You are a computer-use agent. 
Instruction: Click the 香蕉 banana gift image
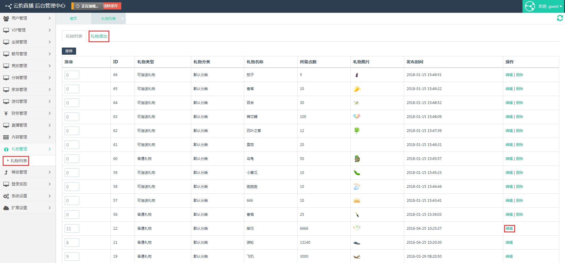click(357, 89)
